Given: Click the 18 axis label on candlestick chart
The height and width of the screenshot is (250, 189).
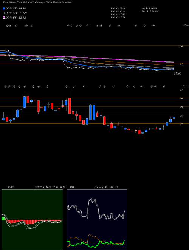Looking at the screenshot, I should 181,116.
